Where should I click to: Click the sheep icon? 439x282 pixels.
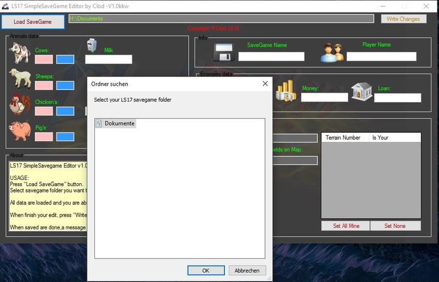(x=20, y=79)
